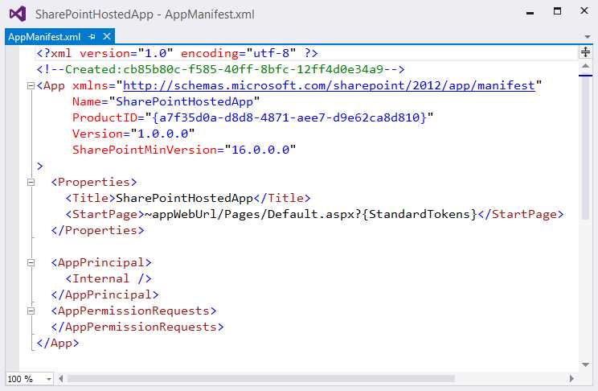Maximize the Visual Studio window
Image resolution: width=598 pixels, height=391 pixels.
pyautogui.click(x=557, y=11)
